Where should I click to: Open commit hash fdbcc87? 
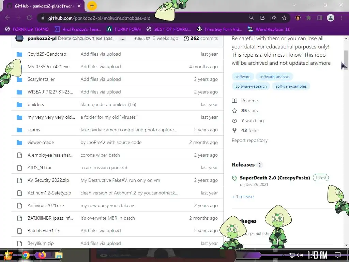142,39
